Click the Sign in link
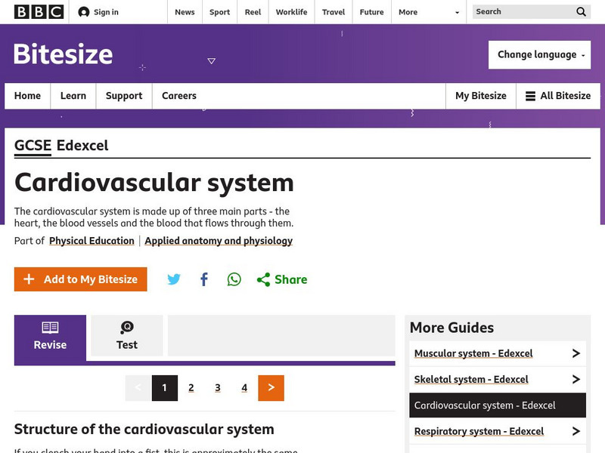 [x=106, y=12]
